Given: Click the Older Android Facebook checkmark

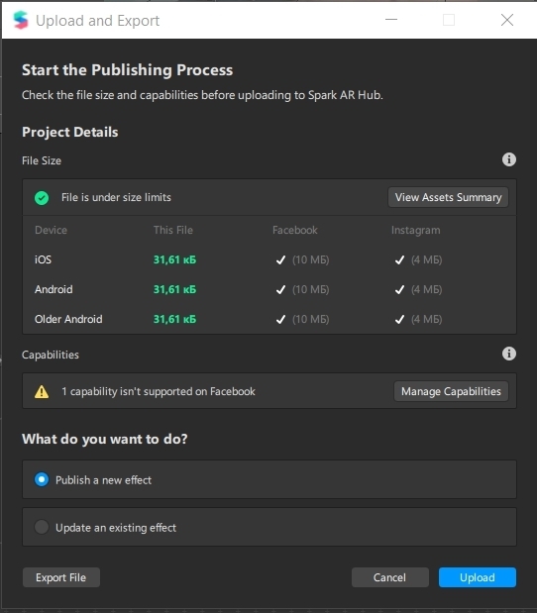Looking at the screenshot, I should point(280,320).
